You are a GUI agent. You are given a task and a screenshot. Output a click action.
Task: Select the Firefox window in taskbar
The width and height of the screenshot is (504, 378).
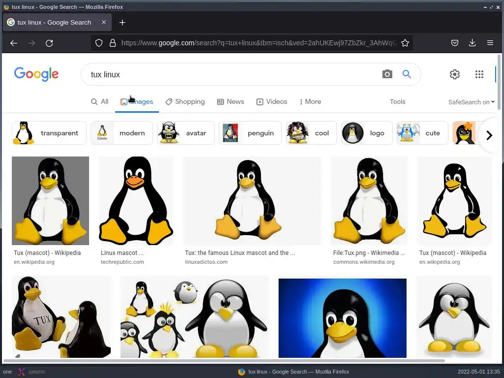click(x=293, y=372)
